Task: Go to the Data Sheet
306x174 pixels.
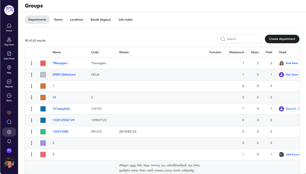Action: pyautogui.click(x=9, y=55)
